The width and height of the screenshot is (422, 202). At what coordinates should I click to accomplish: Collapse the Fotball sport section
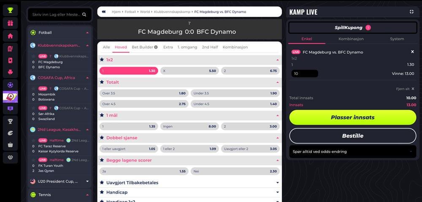87,33
